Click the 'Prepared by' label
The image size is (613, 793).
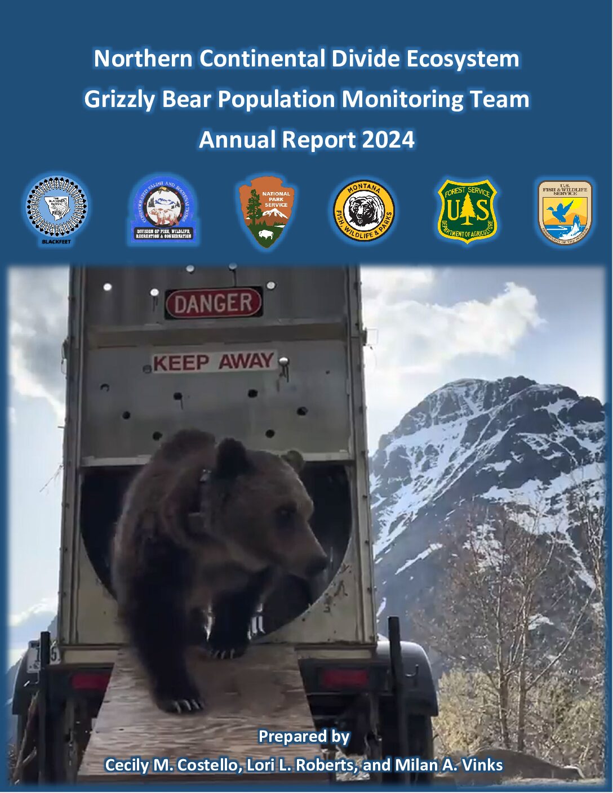click(x=304, y=736)
